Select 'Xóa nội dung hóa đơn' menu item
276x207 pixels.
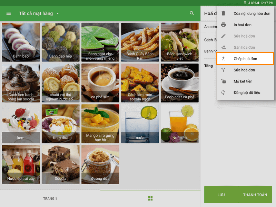click(252, 13)
